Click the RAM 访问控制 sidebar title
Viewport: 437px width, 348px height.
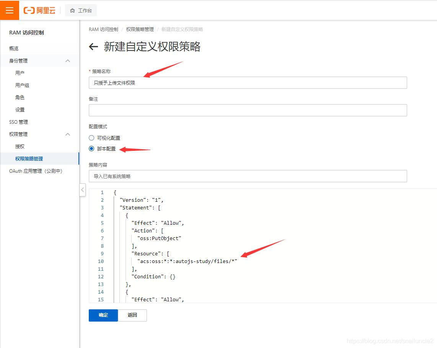point(26,33)
